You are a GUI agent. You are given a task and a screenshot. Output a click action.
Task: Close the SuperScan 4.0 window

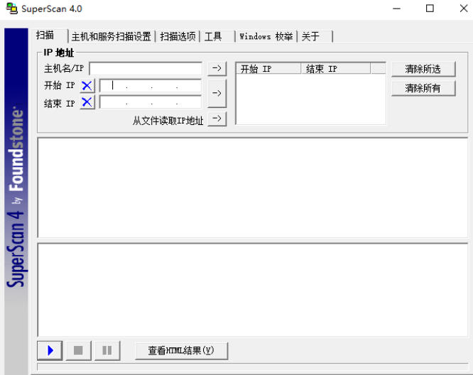tap(463, 9)
